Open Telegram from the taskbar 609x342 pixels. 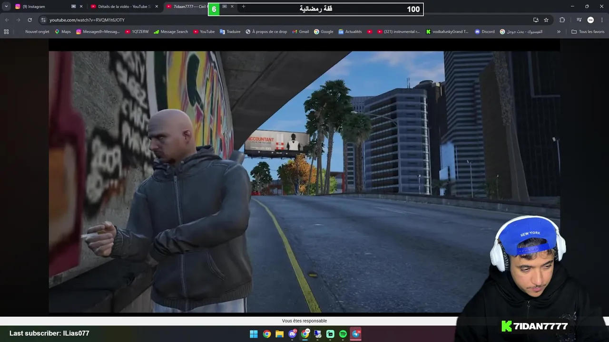click(x=356, y=334)
